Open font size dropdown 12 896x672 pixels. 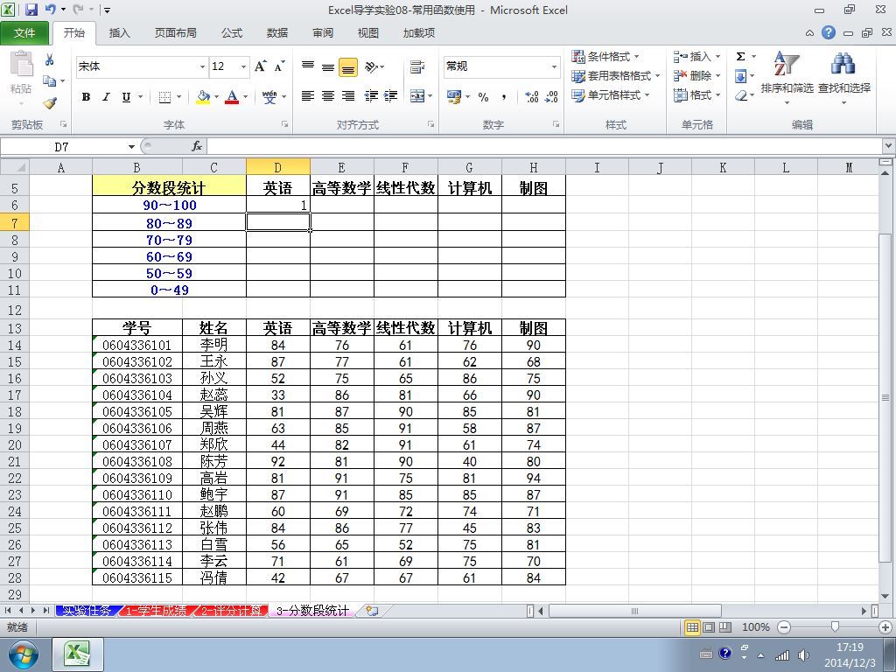tap(243, 66)
